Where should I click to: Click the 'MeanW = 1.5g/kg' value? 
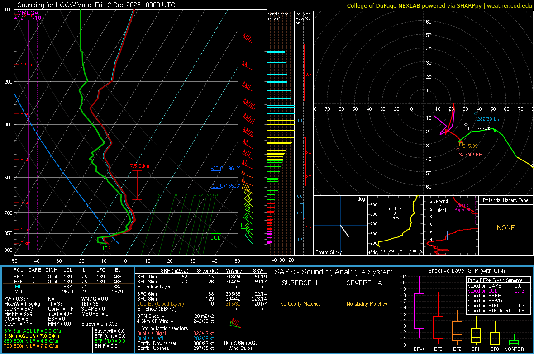[22, 304]
